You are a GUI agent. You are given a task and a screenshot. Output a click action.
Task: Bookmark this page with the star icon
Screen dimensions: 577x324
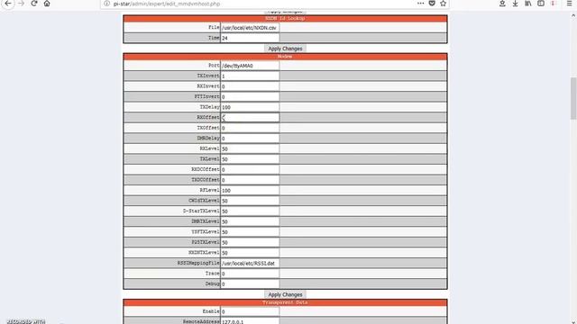pos(443,4)
